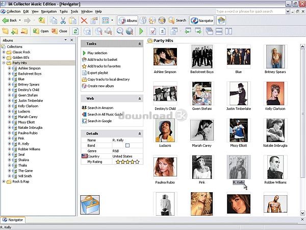
Task: Click Add tracks to favorites
Action: click(104, 66)
